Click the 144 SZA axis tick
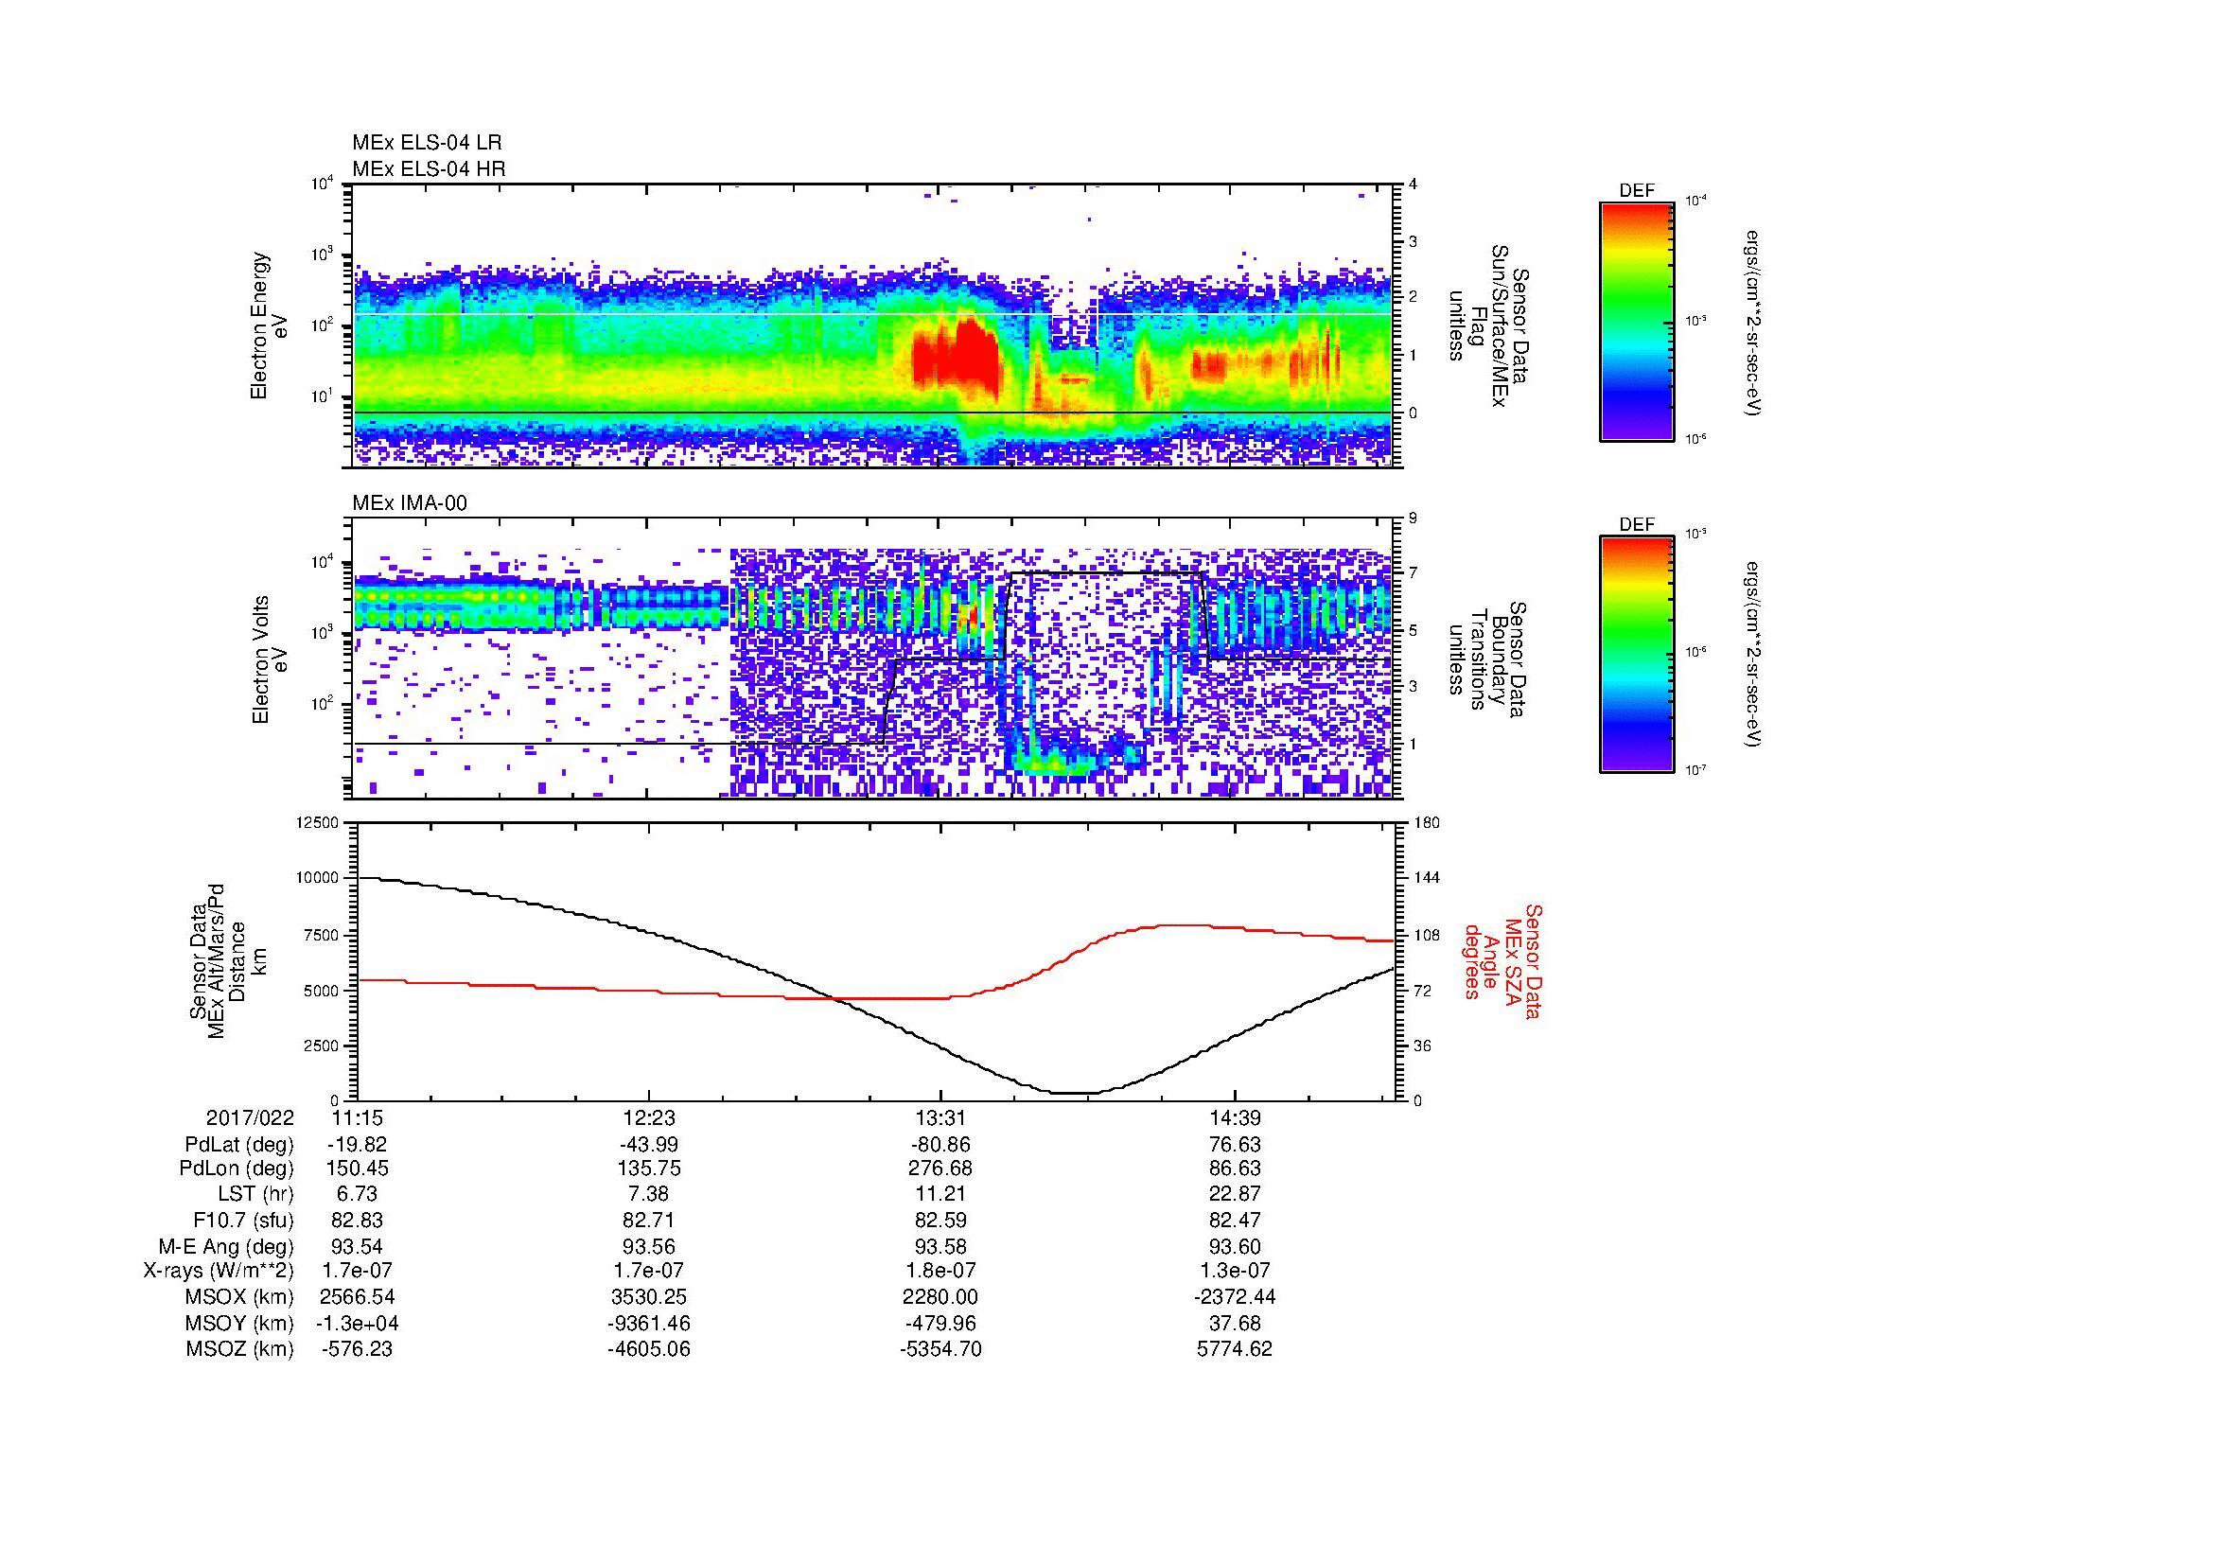Image resolution: width=2213 pixels, height=1564 pixels. pos(1427,878)
